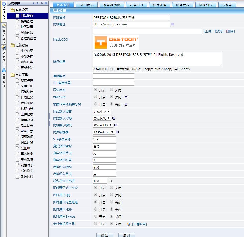Click the 确 定 button

(105, 235)
